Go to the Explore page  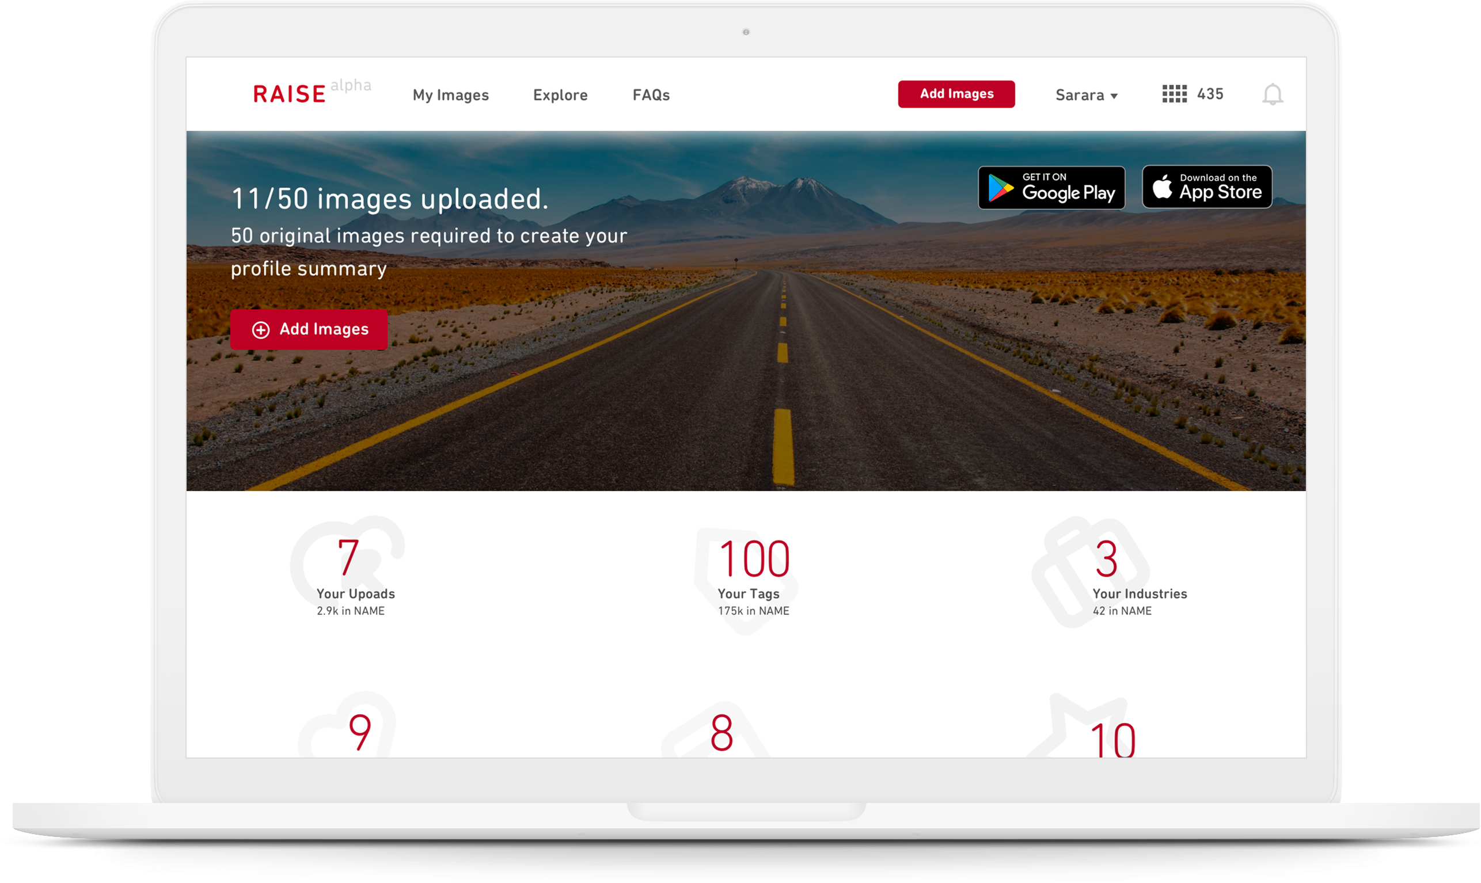point(560,95)
